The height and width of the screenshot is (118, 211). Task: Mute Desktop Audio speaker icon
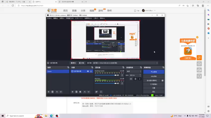point(118,75)
